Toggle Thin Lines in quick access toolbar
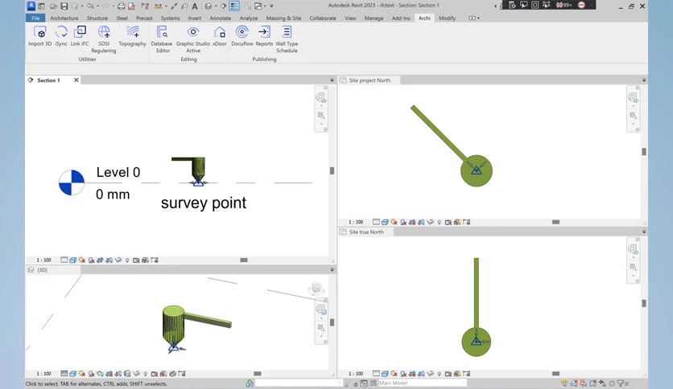The width and height of the screenshot is (673, 389). (234, 6)
